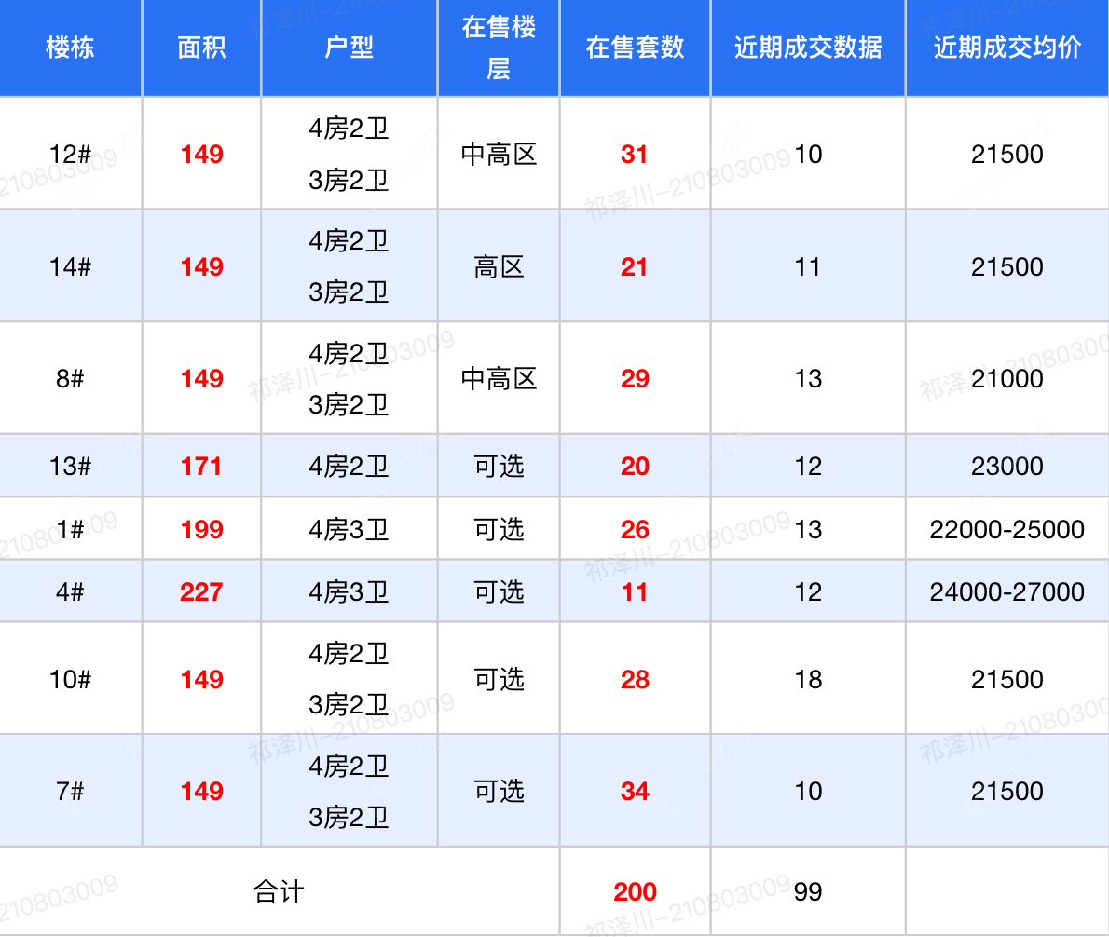Click the 14# building row label
This screenshot has height=937, width=1109.
[x=70, y=267]
